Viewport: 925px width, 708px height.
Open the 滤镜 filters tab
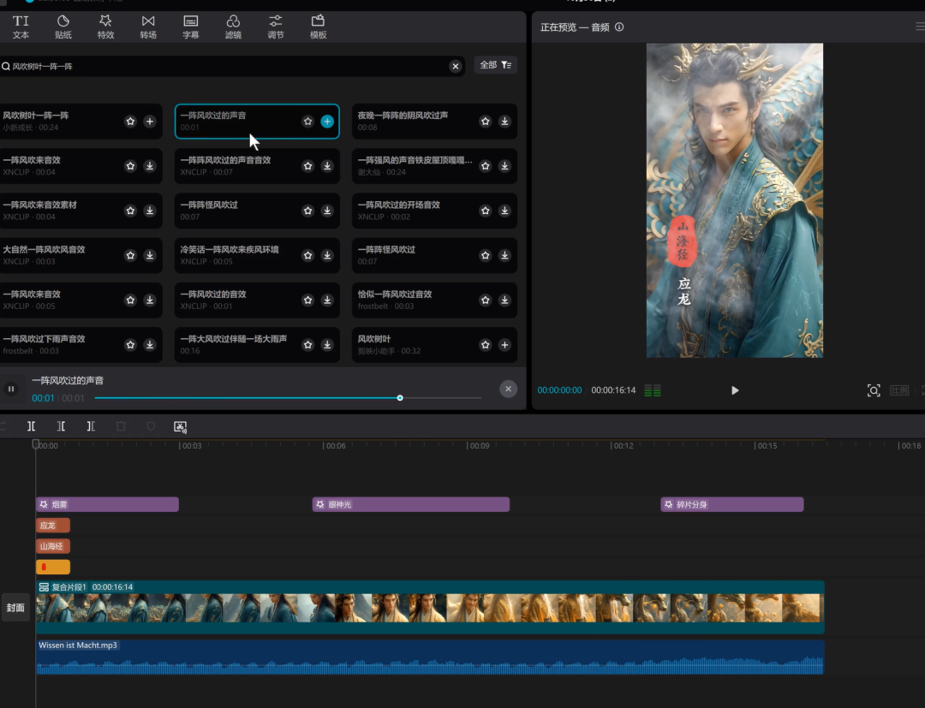[233, 27]
